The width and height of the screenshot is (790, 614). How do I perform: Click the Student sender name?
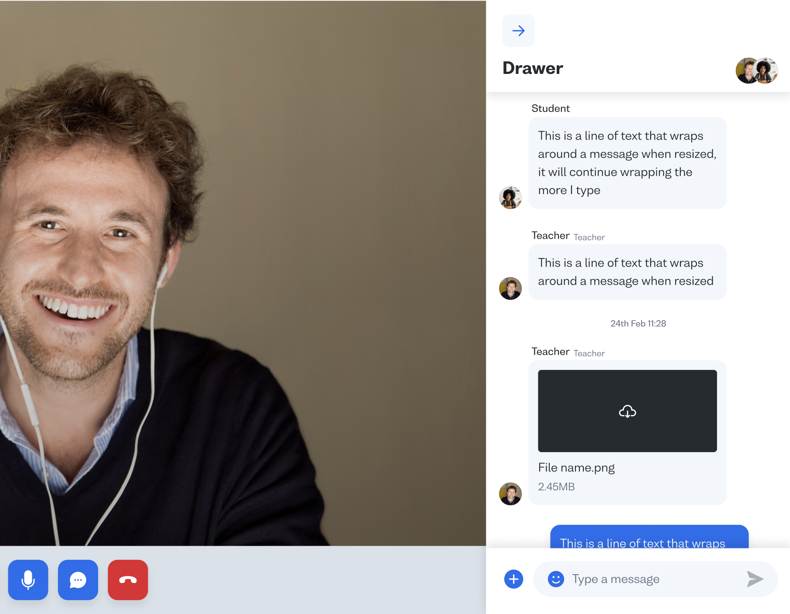550,108
